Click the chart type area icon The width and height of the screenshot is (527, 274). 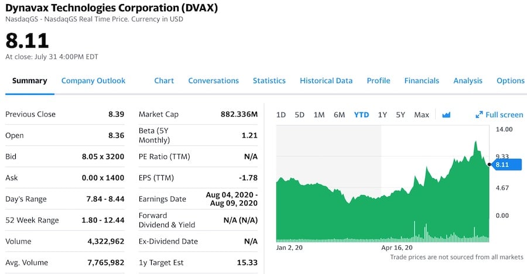pos(446,115)
